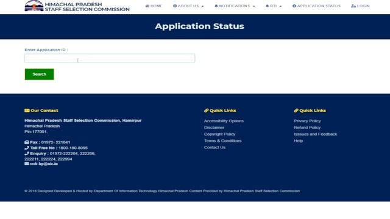390x219 pixels.
Task: Open Accessibility Options link
Action: 224,121
